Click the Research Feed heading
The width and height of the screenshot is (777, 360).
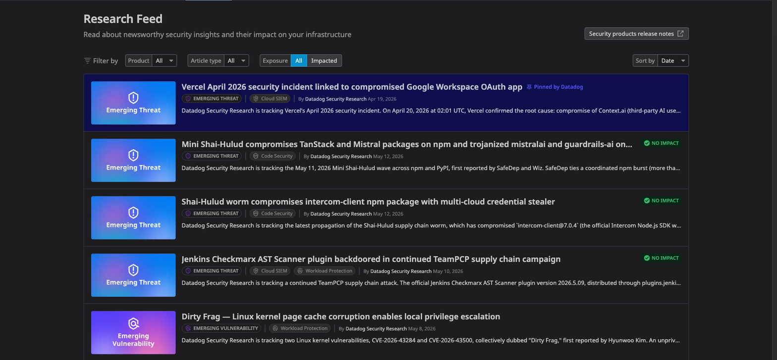123,19
